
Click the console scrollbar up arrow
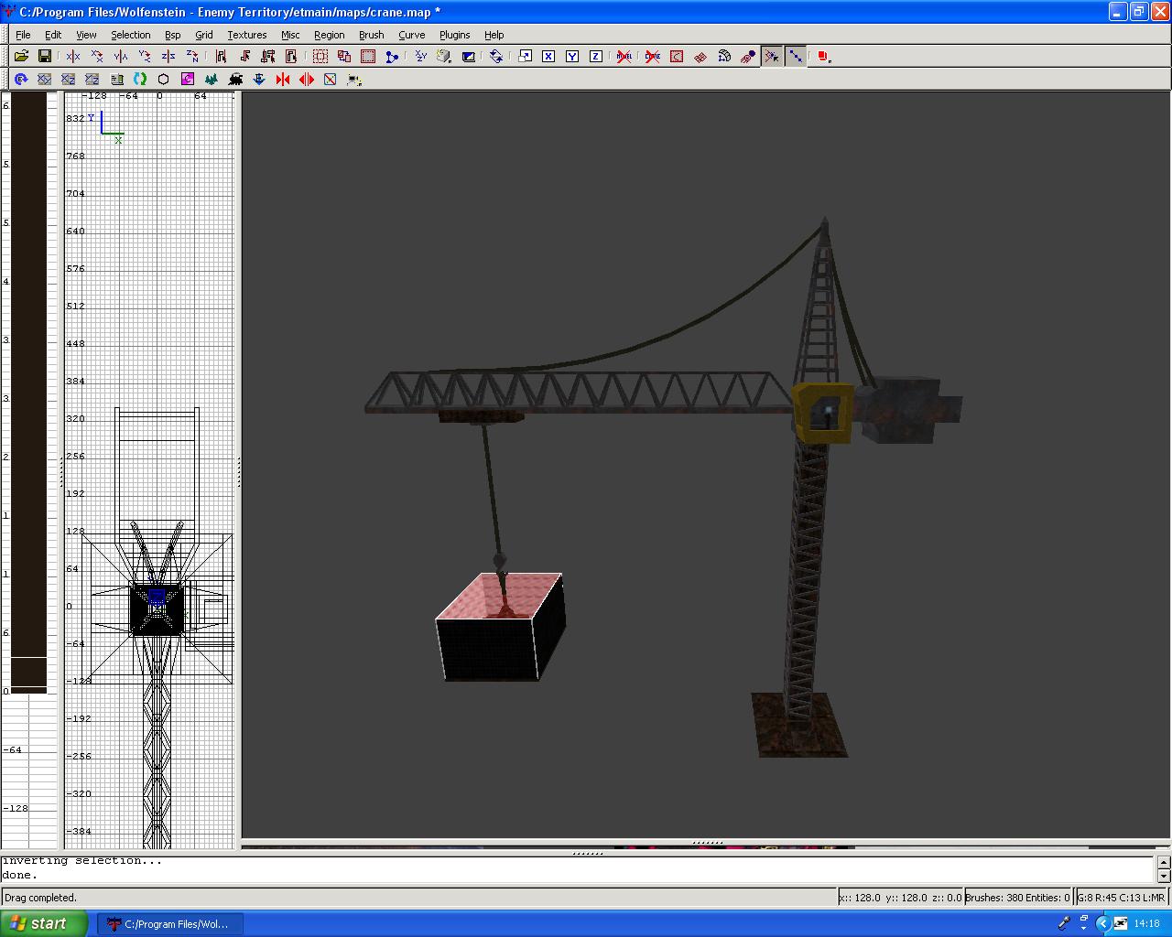[x=1164, y=862]
